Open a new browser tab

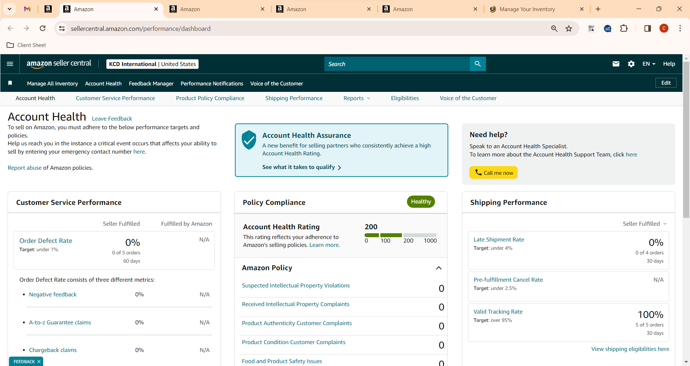pyautogui.click(x=598, y=9)
